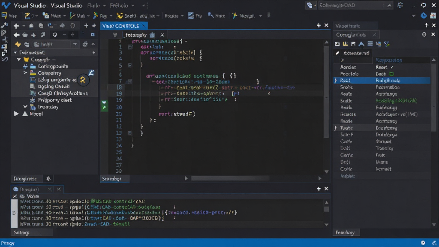This screenshot has width=439, height=247.
Task: Expand the Mbcpll node
Action: click(16, 114)
